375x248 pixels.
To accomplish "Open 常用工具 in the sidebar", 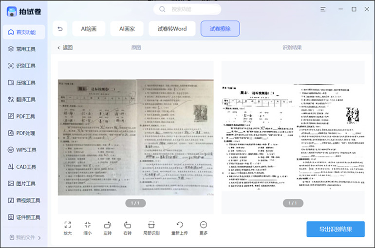I will [x=22, y=49].
